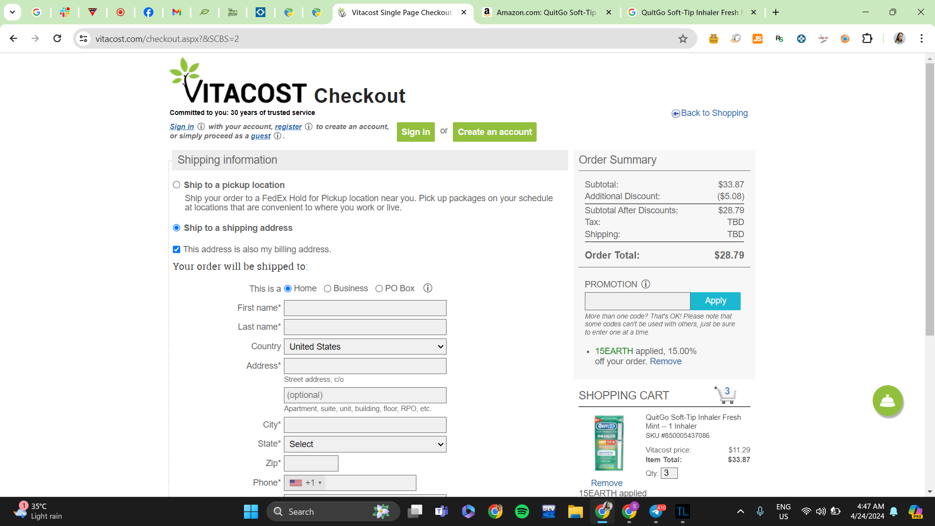Select the Vitacost Single Page Checkout tab
Screen dimensions: 935x526
tap(402, 12)
